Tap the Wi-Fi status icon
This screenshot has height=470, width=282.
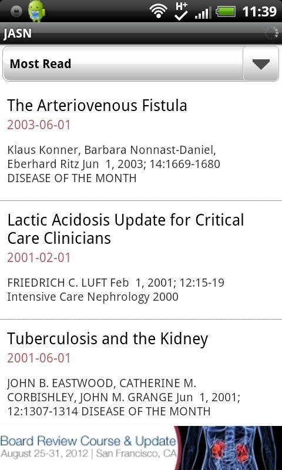(x=159, y=12)
